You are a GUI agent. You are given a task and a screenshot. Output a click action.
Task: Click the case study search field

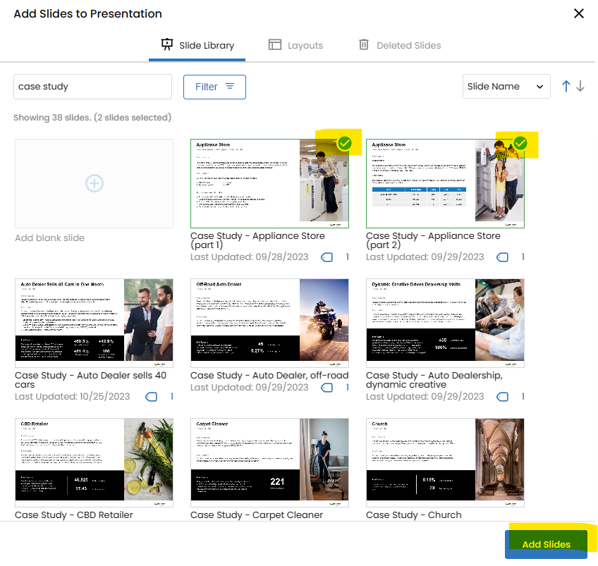coord(92,87)
